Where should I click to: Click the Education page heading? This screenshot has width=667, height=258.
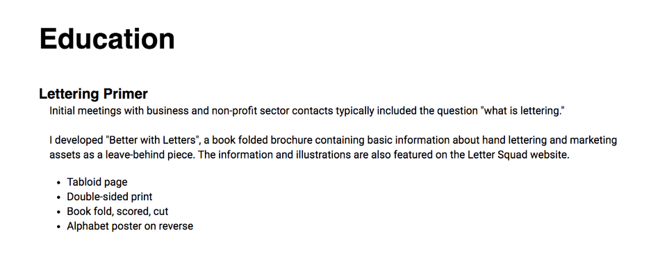pos(107,39)
